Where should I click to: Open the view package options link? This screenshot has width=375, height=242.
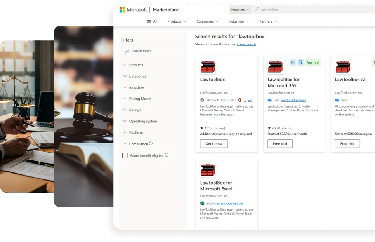click(228, 203)
